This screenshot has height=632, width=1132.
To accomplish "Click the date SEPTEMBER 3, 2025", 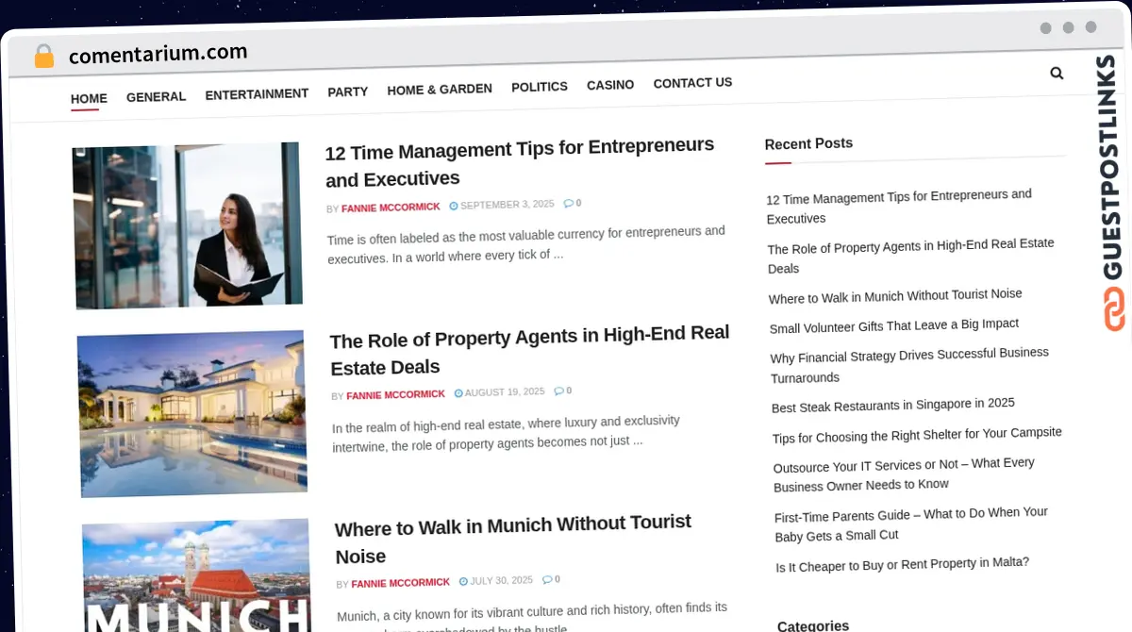I will pyautogui.click(x=508, y=204).
